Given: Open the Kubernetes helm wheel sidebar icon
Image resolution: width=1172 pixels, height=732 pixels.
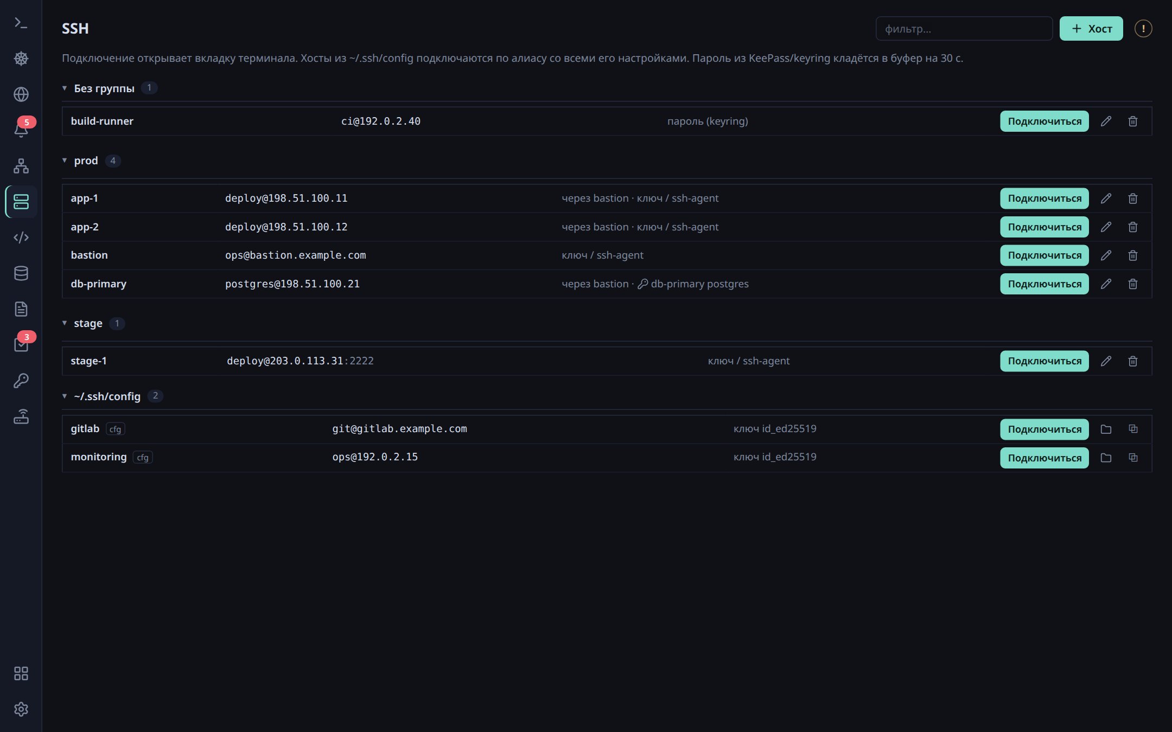Looking at the screenshot, I should (x=21, y=59).
